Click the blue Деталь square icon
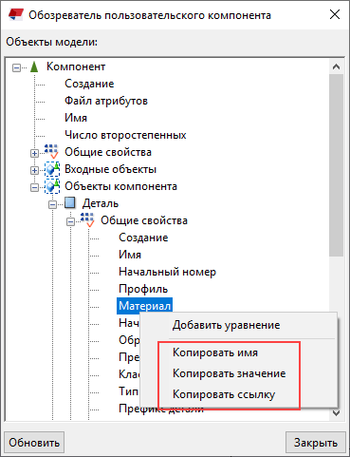 point(70,202)
